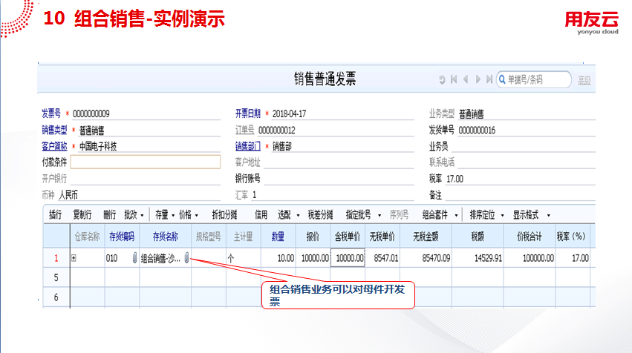
Task: Open the 批改 dropdown
Action: coord(142,216)
